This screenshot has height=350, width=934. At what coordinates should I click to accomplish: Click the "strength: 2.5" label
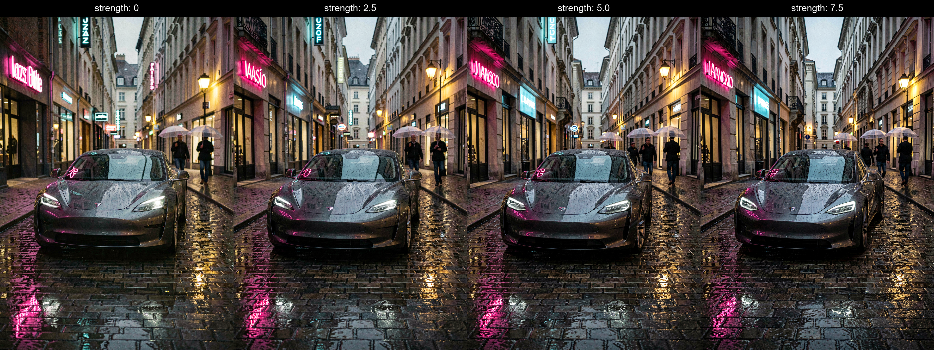(x=350, y=8)
